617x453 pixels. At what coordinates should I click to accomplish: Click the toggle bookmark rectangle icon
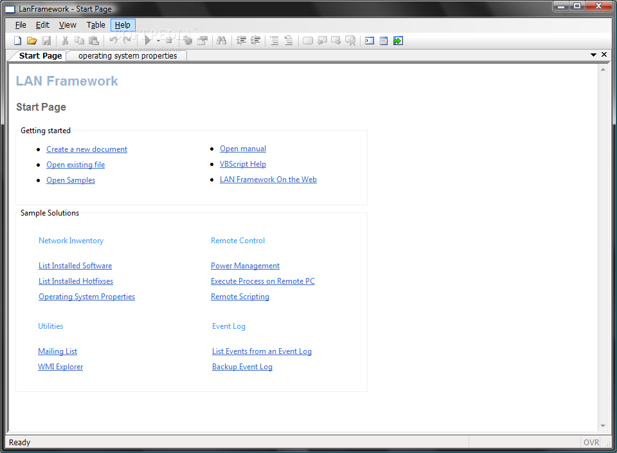click(308, 41)
